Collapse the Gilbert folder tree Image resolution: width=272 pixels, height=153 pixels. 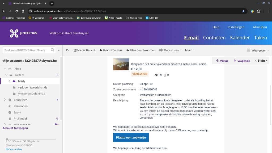click(x=6, y=75)
